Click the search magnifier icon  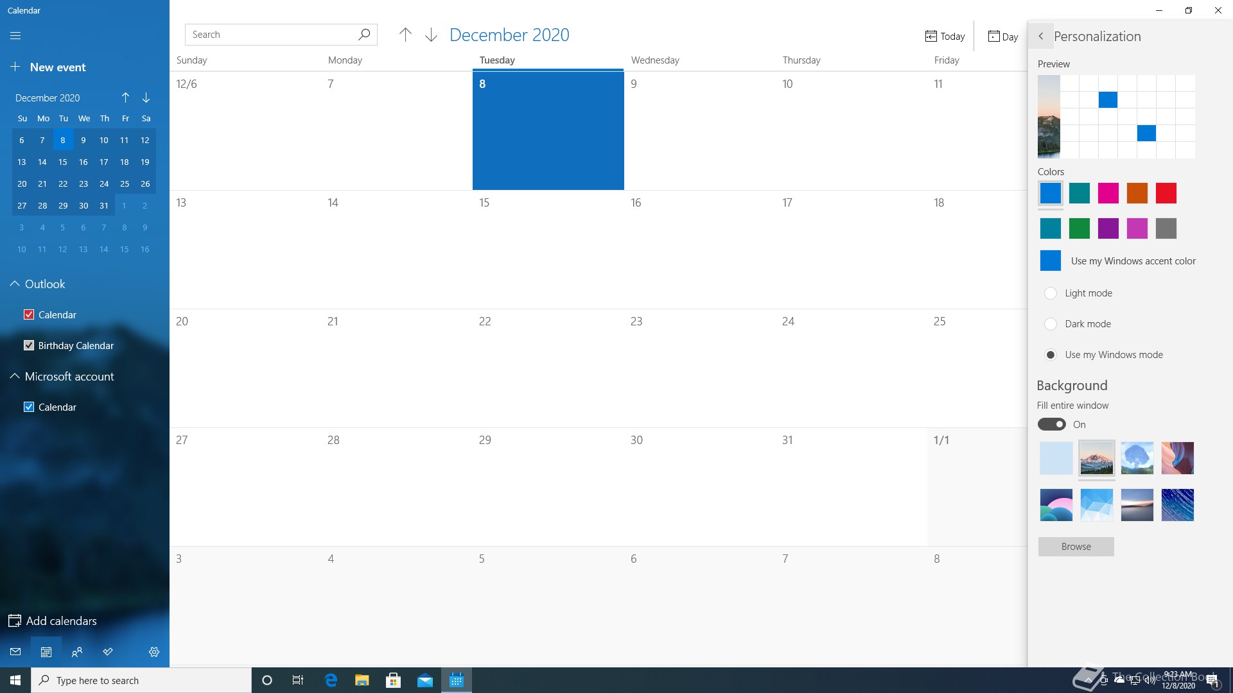(364, 35)
